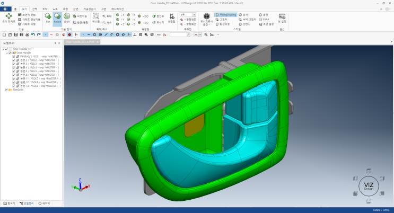Switch view to +Y direction
This screenshot has height=213, width=394.
(120, 20)
